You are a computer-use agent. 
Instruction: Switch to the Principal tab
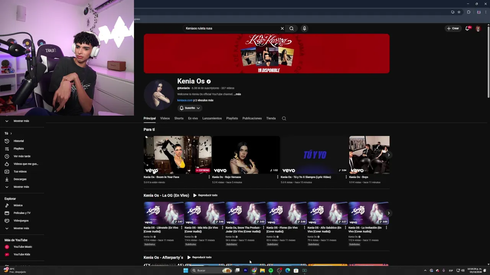[x=150, y=118]
